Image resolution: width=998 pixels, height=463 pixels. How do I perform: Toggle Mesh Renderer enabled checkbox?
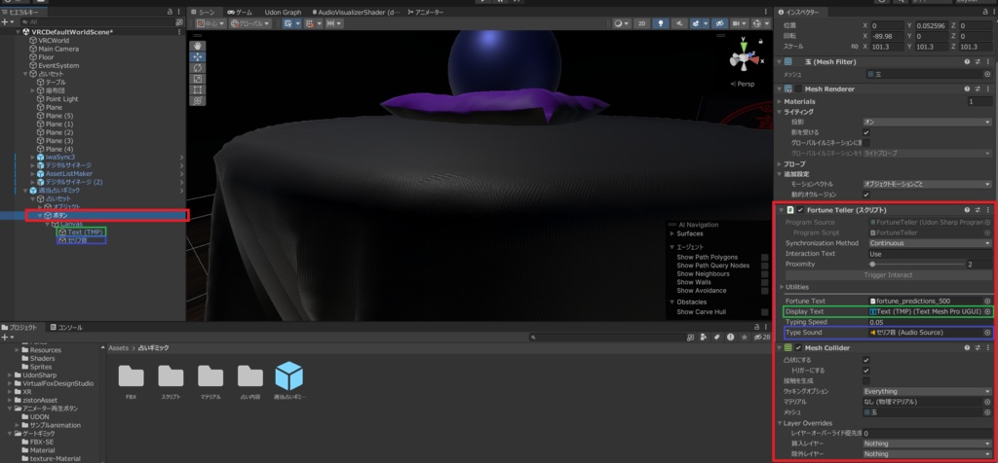[799, 89]
